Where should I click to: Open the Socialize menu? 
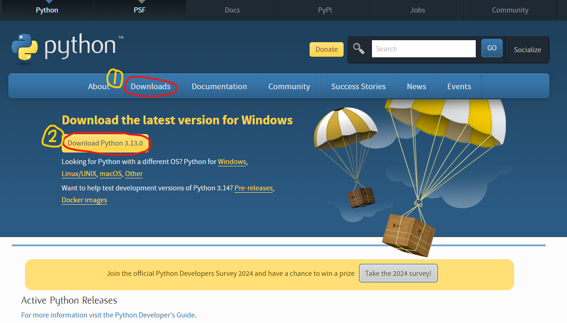[527, 49]
